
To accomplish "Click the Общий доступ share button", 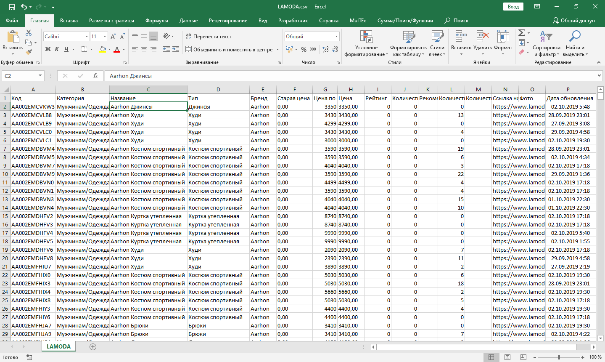I will (x=574, y=20).
